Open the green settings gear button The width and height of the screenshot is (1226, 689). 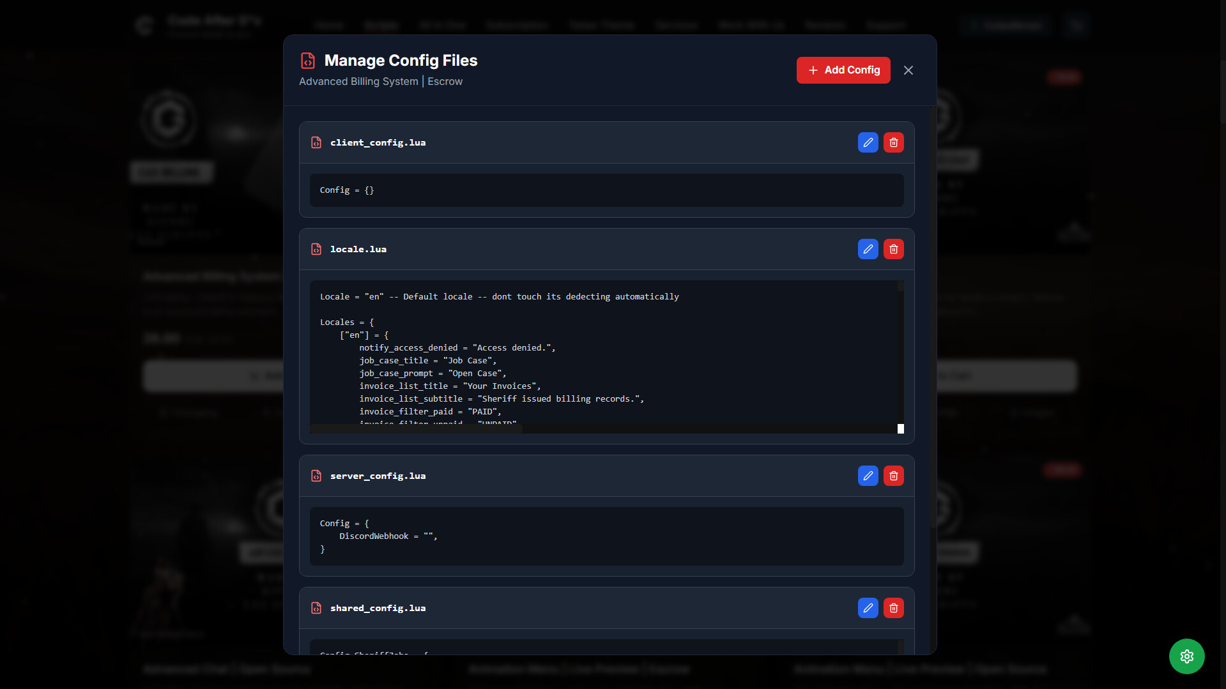point(1186,656)
